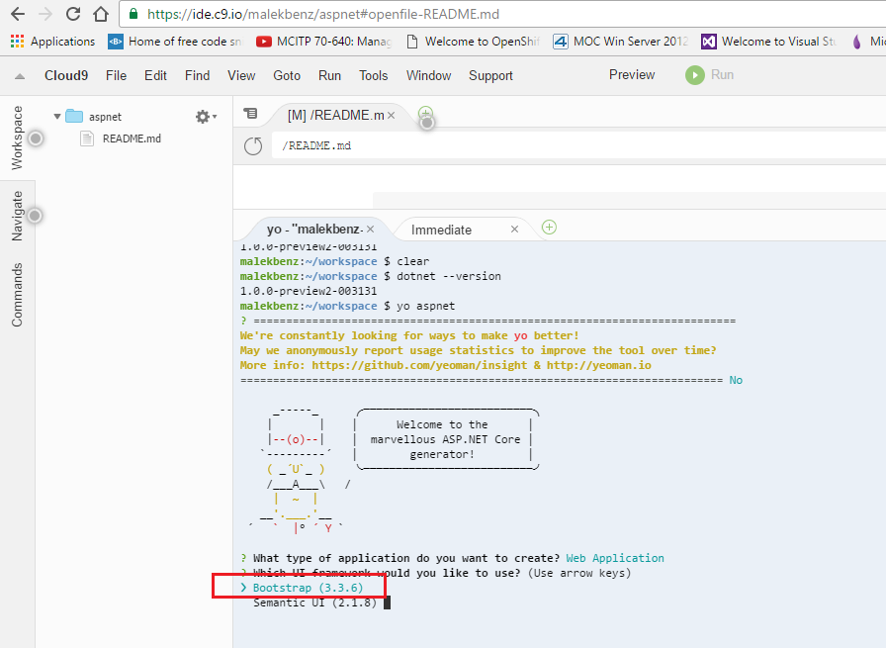Open the workspace settings gear dropdown
This screenshot has width=886, height=648.
click(x=206, y=117)
